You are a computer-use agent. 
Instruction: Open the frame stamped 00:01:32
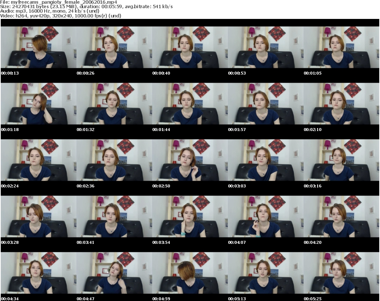[114, 104]
